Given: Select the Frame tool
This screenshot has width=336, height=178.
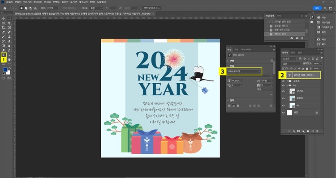Looking at the screenshot, I should (x=9, y=28).
